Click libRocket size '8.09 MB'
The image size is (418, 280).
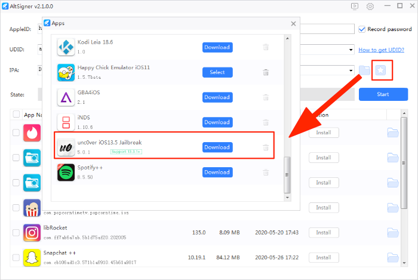229,233
